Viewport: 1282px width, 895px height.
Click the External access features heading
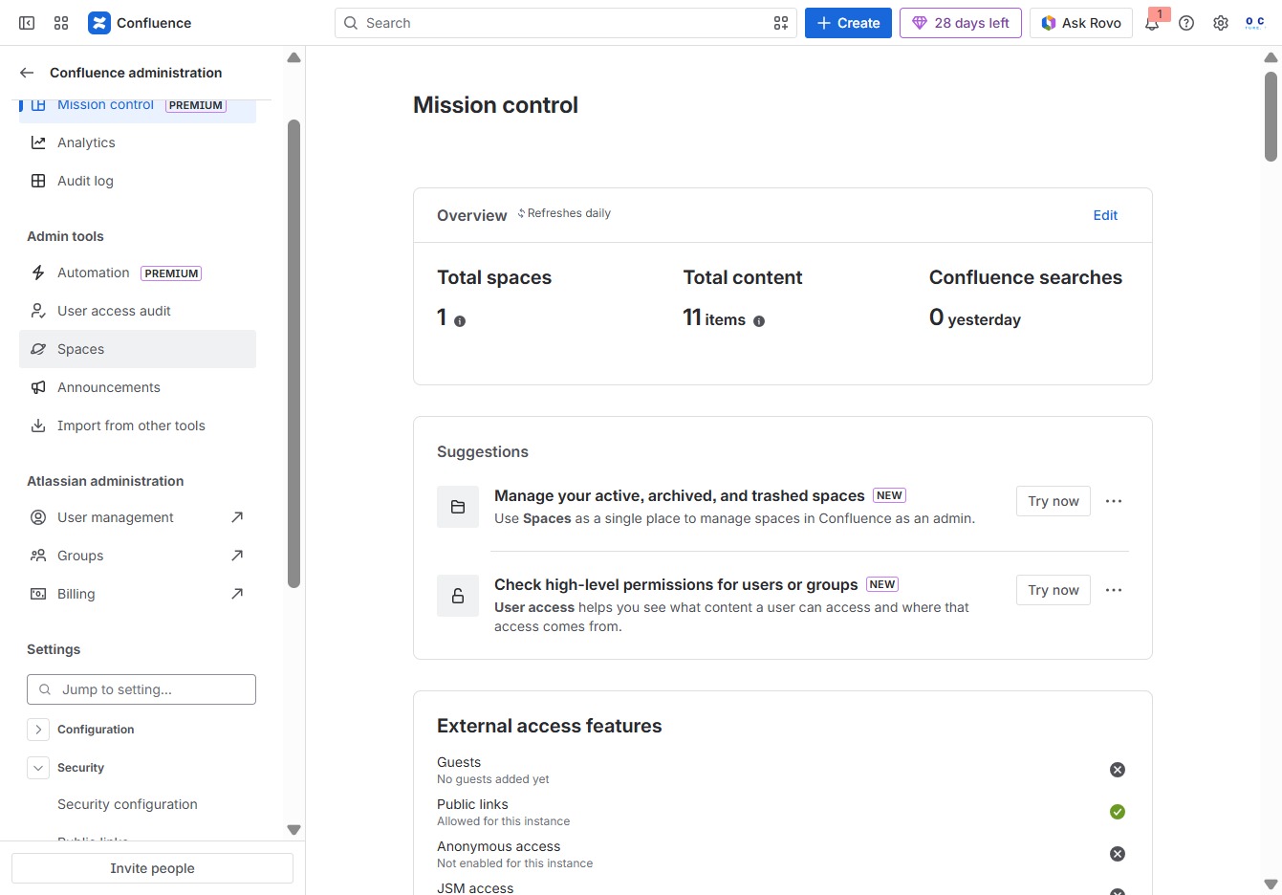point(549,726)
